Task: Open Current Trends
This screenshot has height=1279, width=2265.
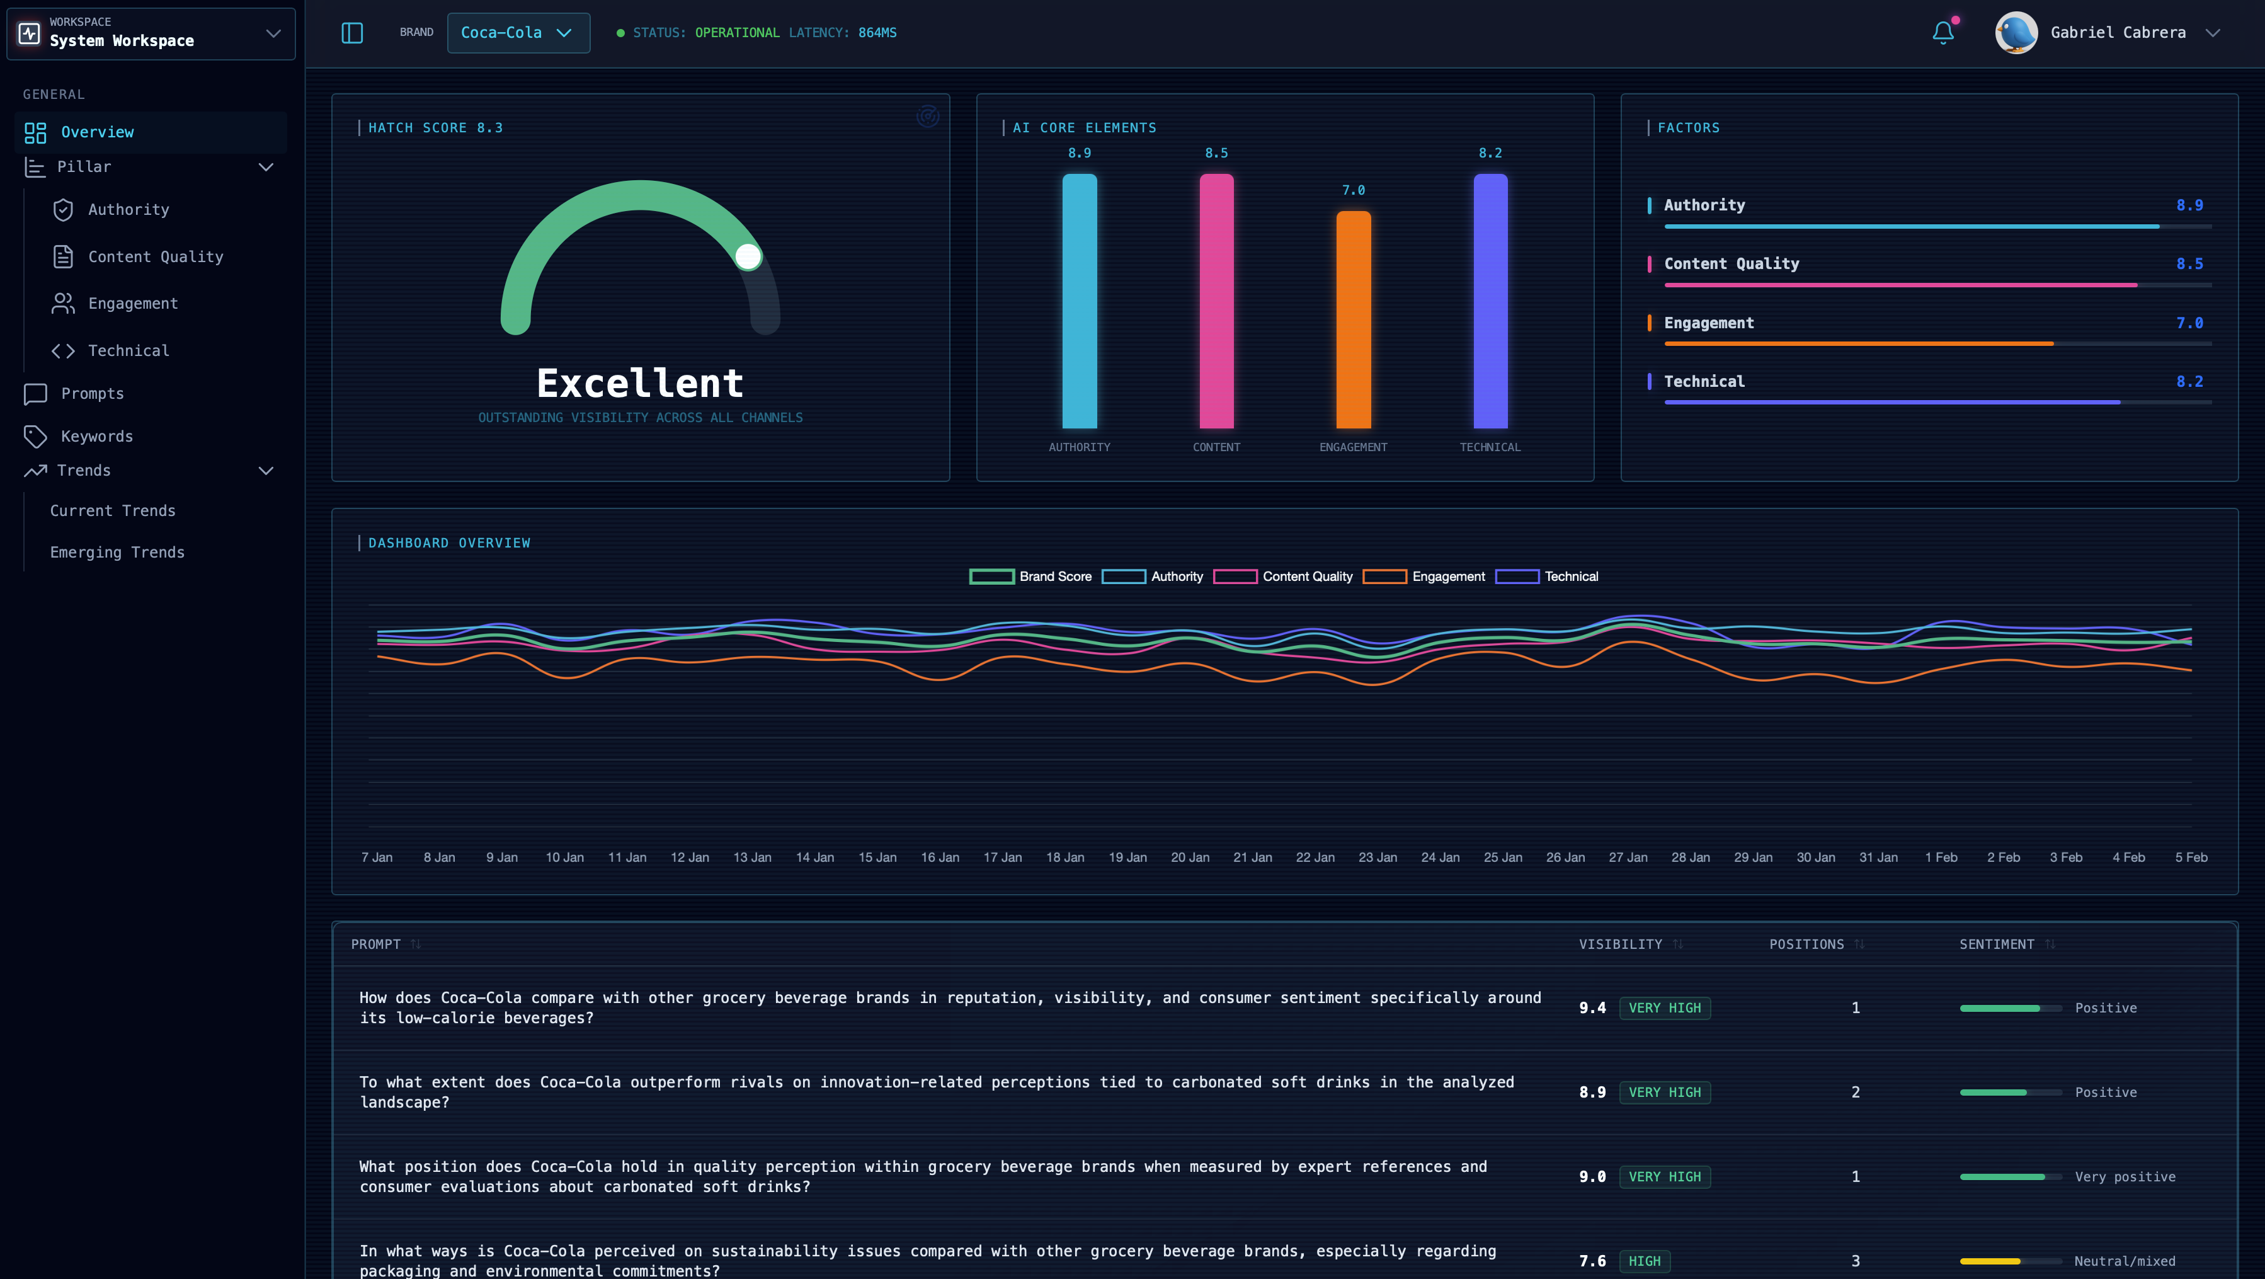Action: [113, 511]
